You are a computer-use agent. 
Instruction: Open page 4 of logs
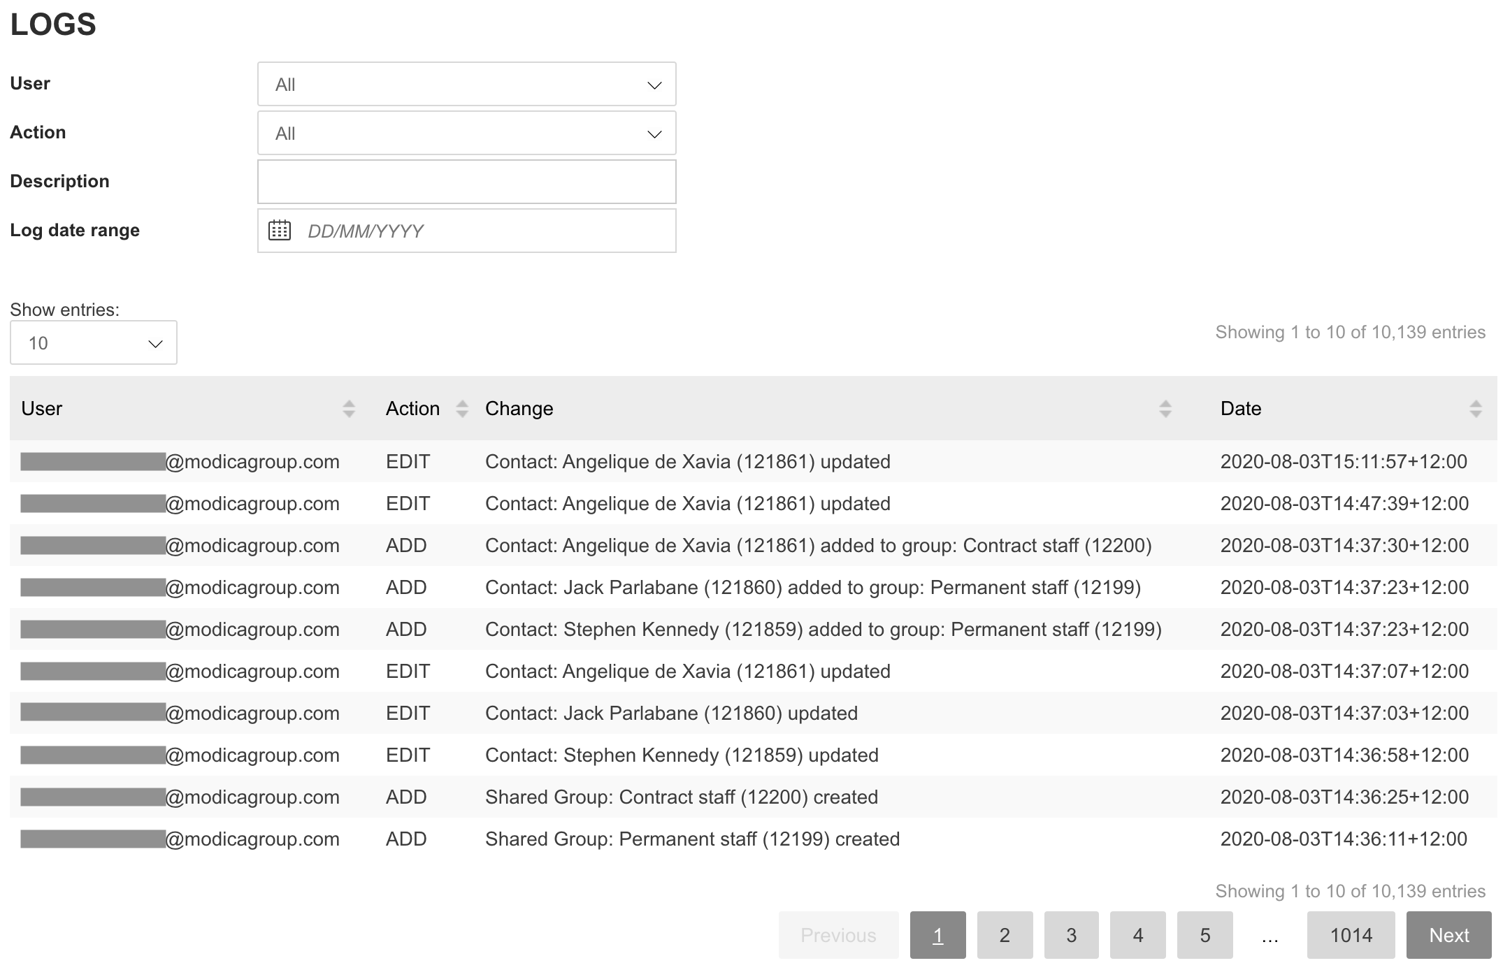click(x=1137, y=935)
